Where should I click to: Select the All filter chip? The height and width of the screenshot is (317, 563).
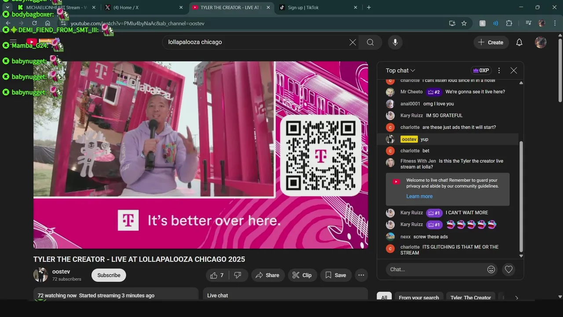(x=384, y=297)
